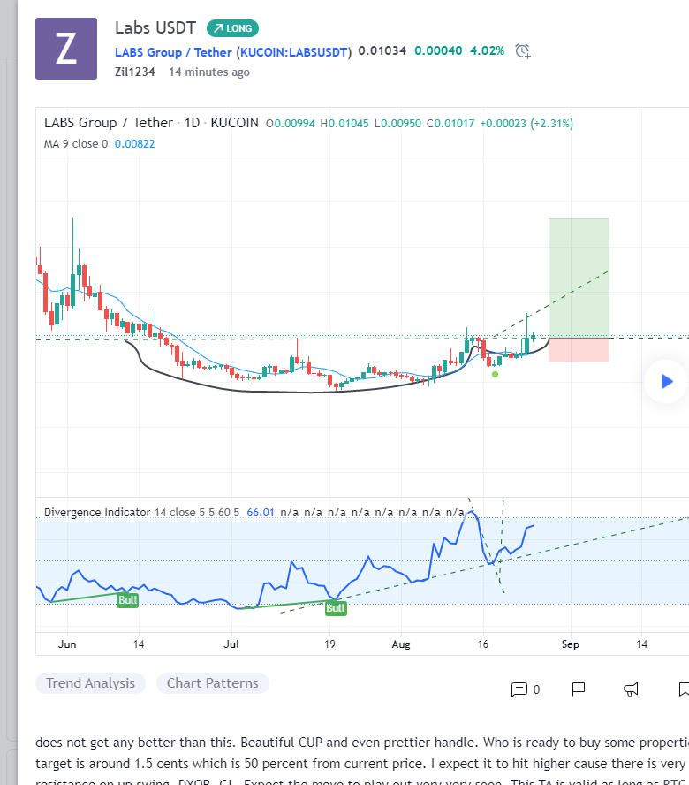Visit author Zil1234's profile
The image size is (689, 785).
(x=134, y=72)
